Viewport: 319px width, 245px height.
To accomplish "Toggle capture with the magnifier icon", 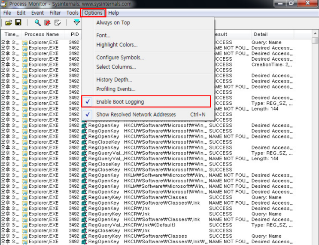I will [x=37, y=22].
